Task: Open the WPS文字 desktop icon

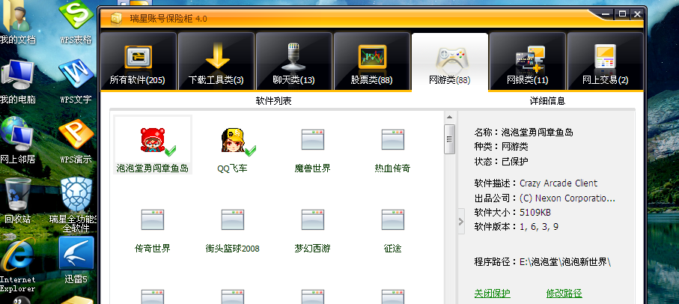Action: (x=76, y=82)
